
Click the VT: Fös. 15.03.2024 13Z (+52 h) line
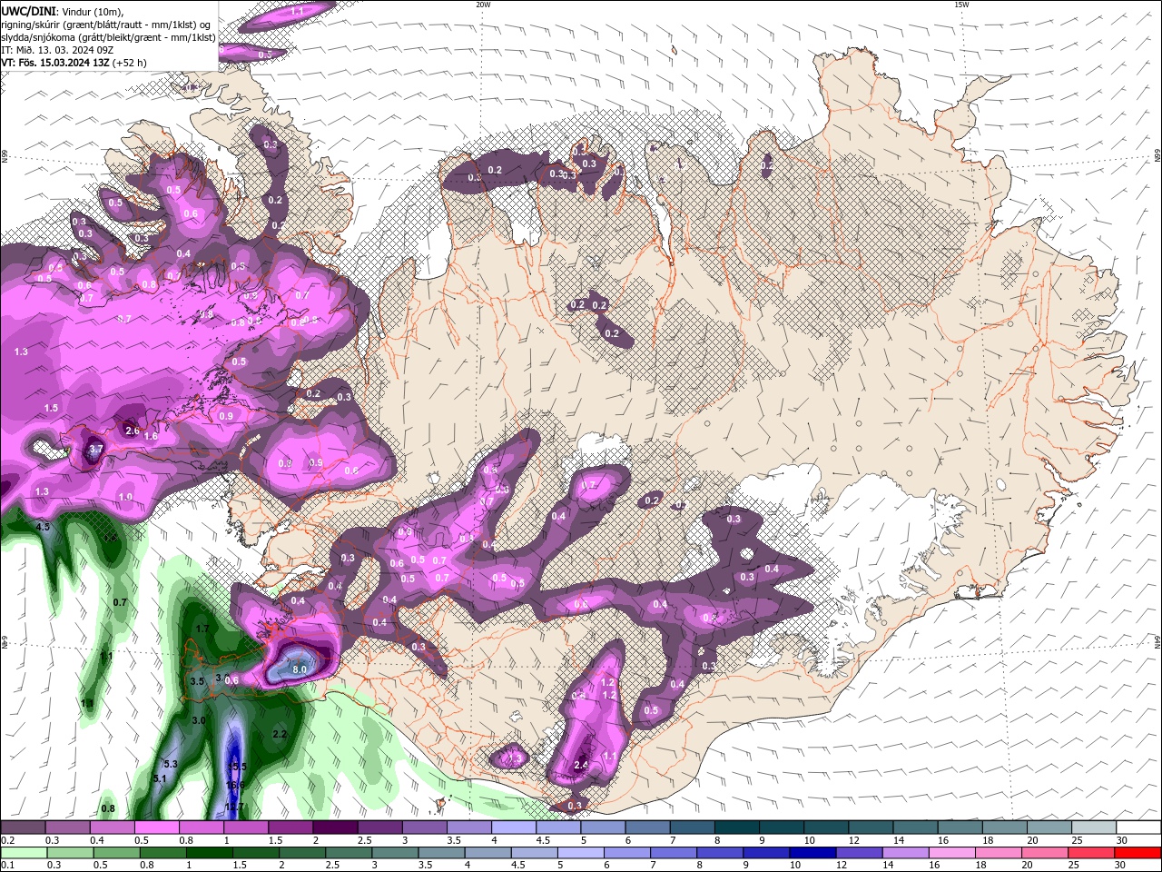pos(74,63)
